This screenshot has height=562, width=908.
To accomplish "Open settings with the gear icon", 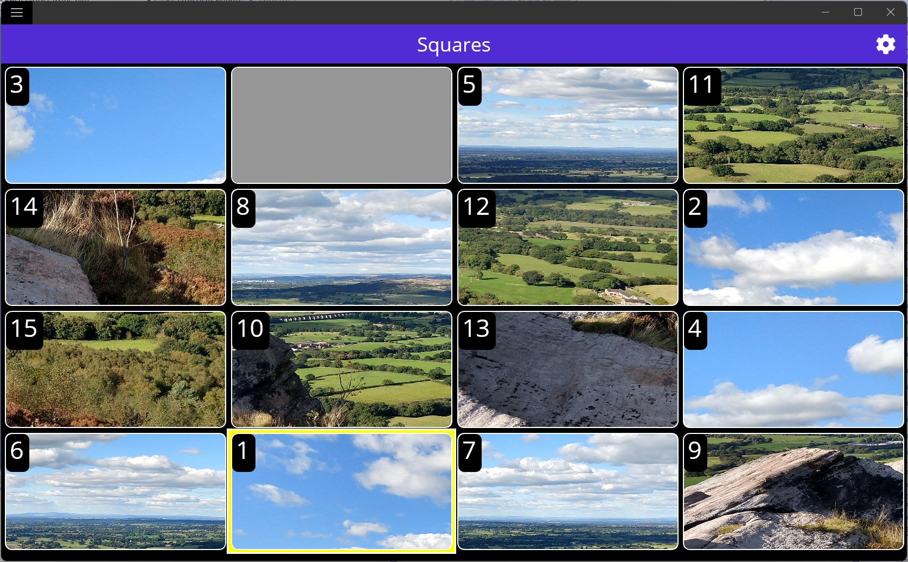I will pos(885,44).
